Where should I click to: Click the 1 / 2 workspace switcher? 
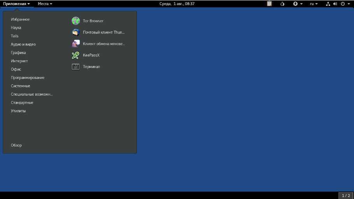point(345,196)
